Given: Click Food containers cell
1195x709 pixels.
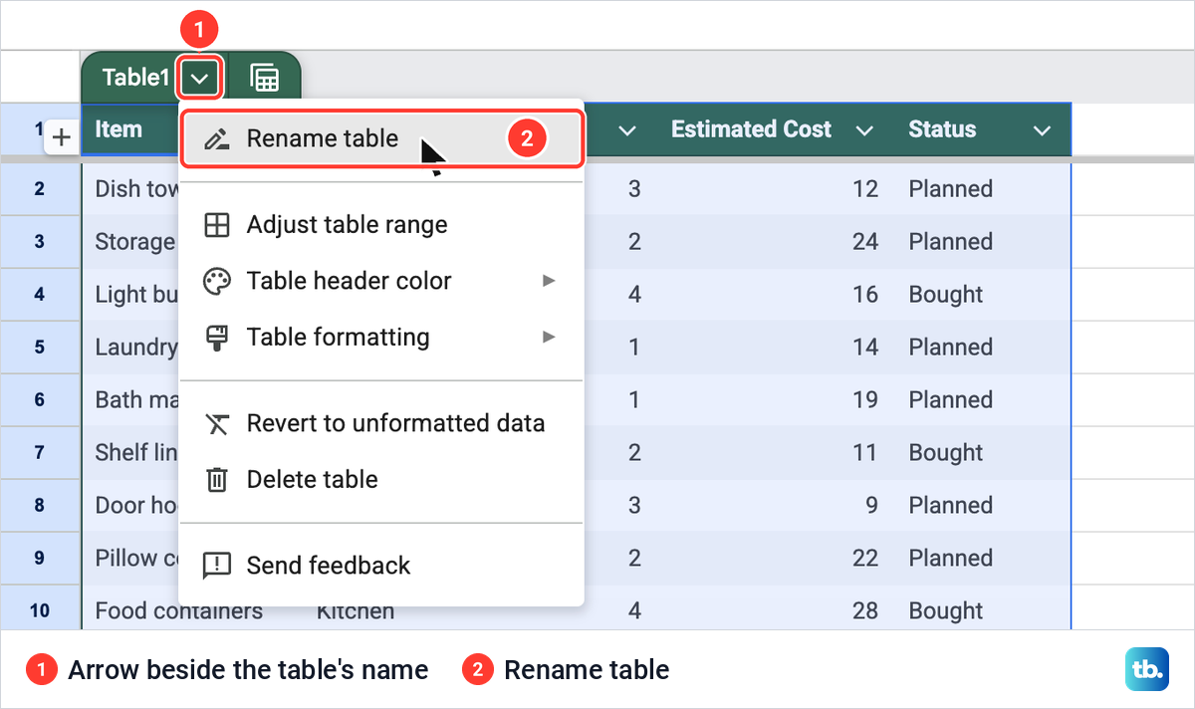Looking at the screenshot, I should click(179, 611).
